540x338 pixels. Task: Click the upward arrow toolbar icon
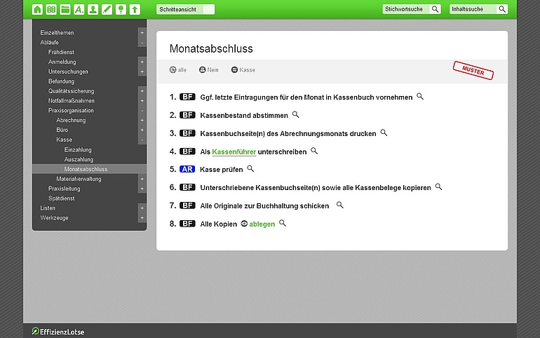click(135, 9)
